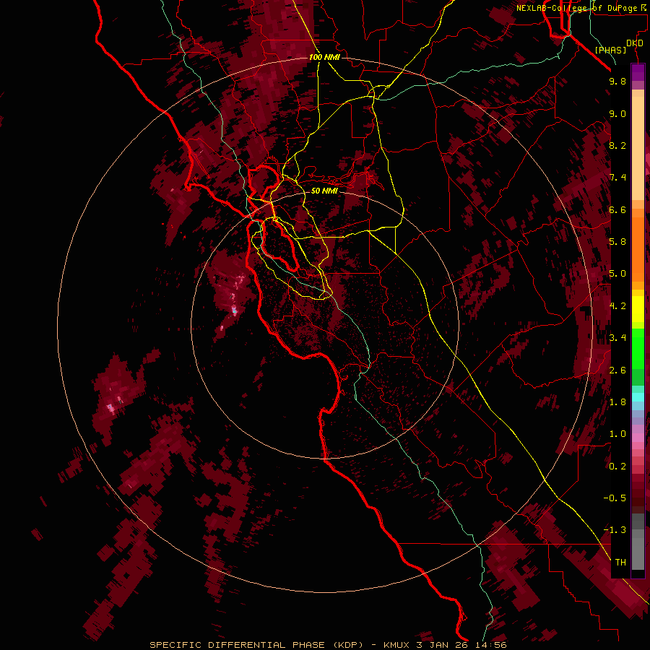Click the 9.0 value on the color scale
The image size is (650, 650).
pyautogui.click(x=617, y=113)
